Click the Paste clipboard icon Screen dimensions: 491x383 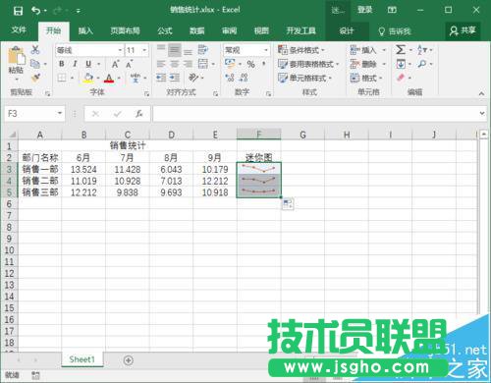coord(17,56)
